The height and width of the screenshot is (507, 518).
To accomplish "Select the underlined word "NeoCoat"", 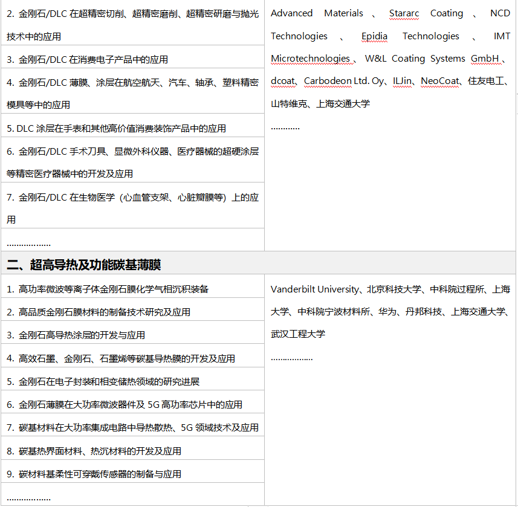I will 439,81.
